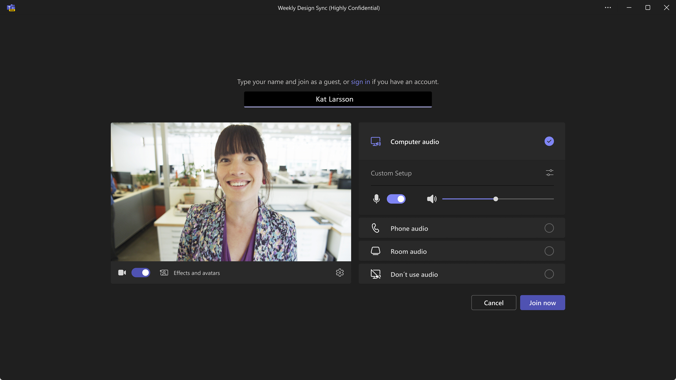This screenshot has width=676, height=380.
Task: Click the camera video preview
Action: tap(231, 192)
